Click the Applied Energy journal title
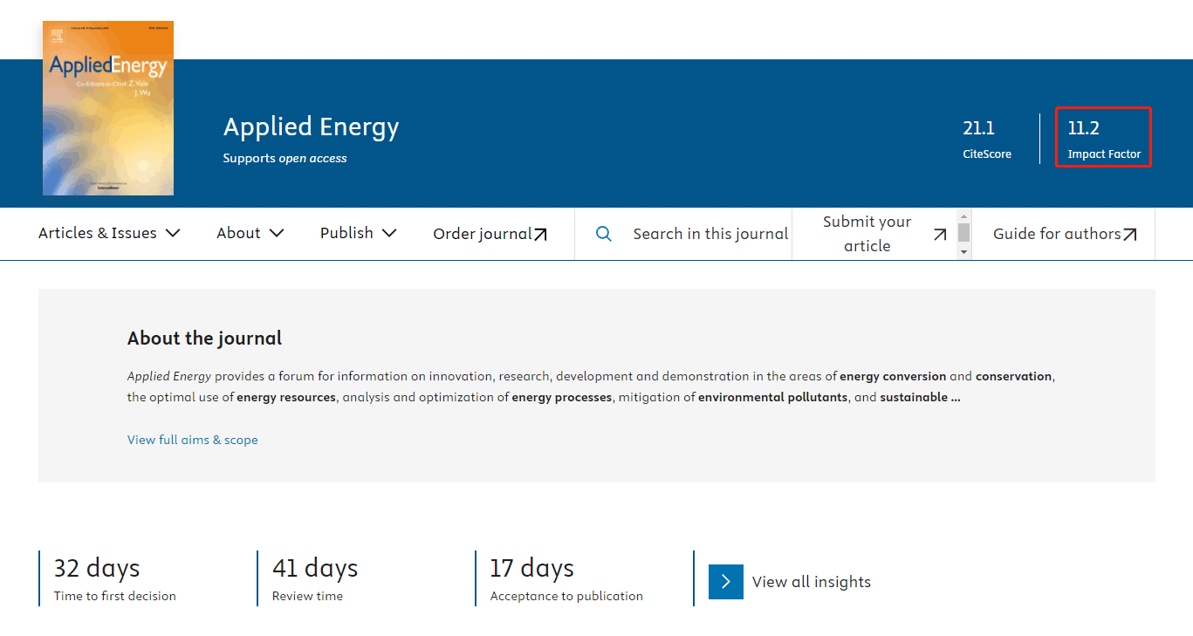 312,127
